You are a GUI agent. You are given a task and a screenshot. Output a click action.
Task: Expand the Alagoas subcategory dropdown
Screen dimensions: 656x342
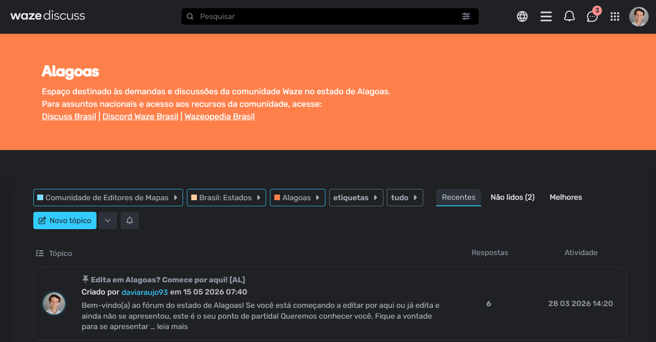(298, 198)
